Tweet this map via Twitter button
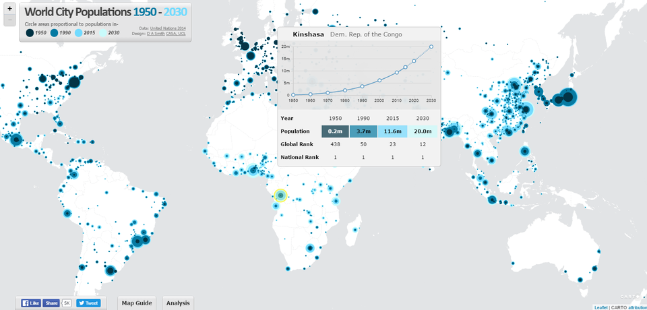This screenshot has height=310, width=647. pyautogui.click(x=88, y=303)
